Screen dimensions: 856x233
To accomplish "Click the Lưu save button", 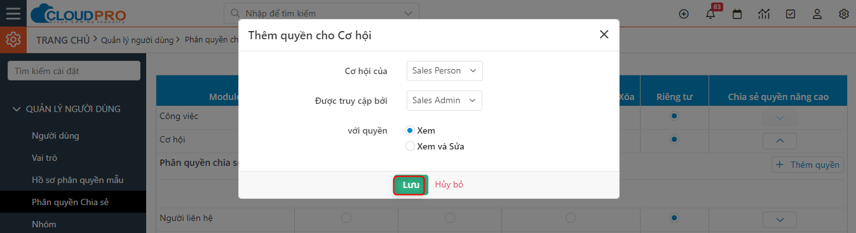I will click(411, 185).
